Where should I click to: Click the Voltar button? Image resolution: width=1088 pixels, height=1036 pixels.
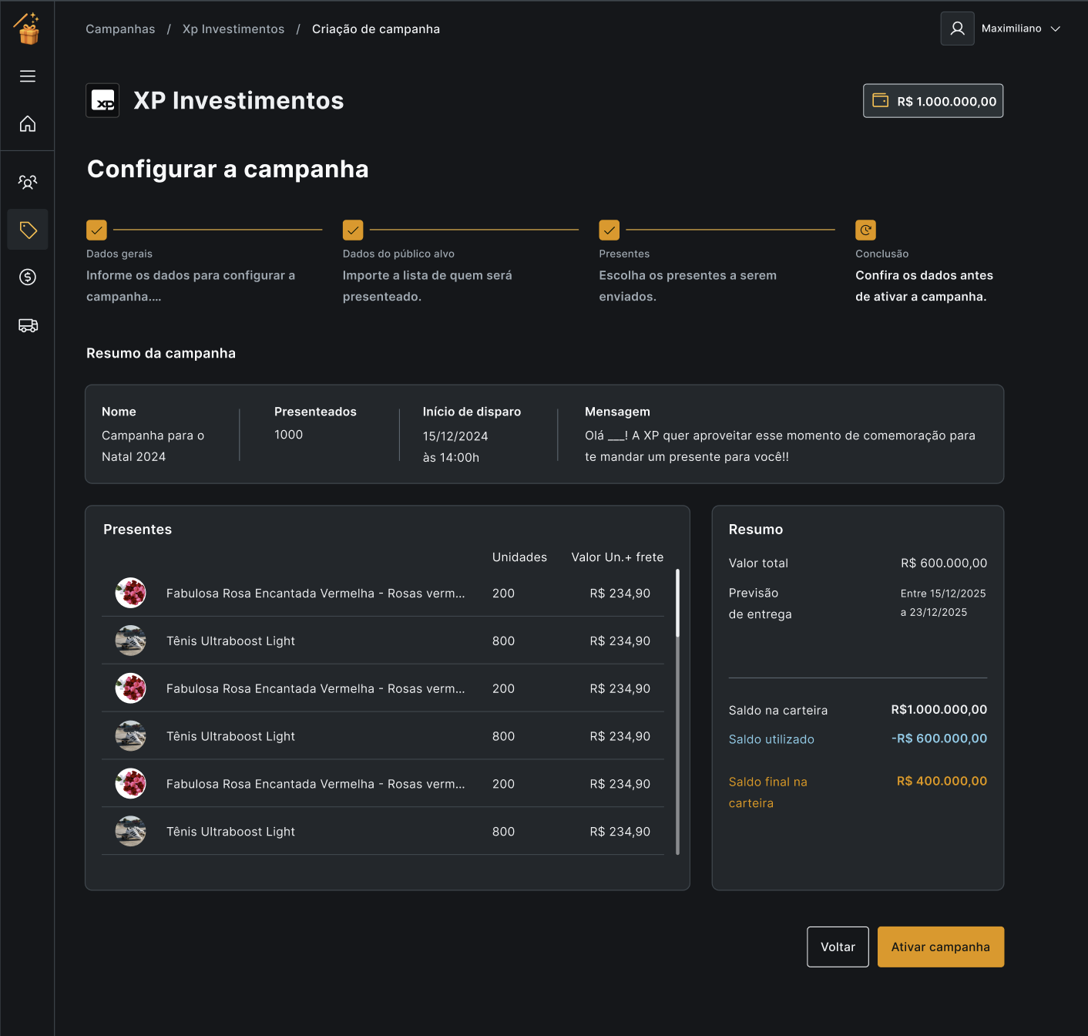838,947
